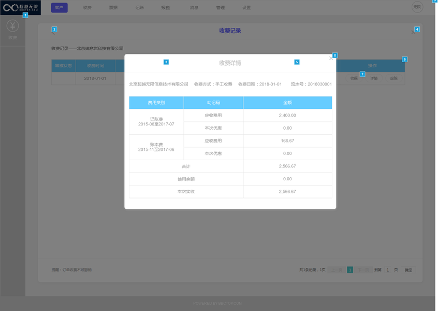The width and height of the screenshot is (438, 311).
Task: Select the 记账 navigation tab
Action: click(139, 8)
